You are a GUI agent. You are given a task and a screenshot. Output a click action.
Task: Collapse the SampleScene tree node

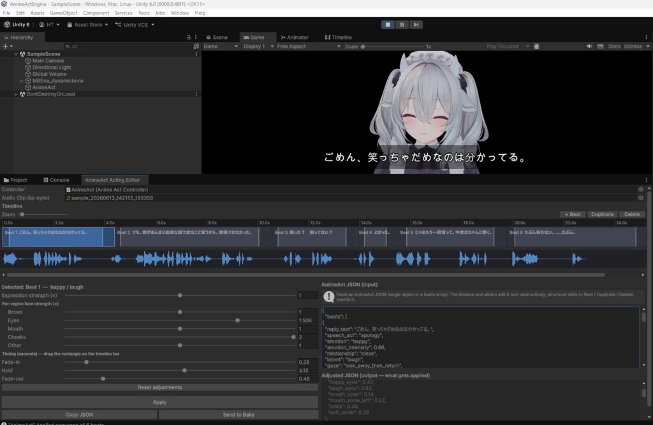point(16,54)
